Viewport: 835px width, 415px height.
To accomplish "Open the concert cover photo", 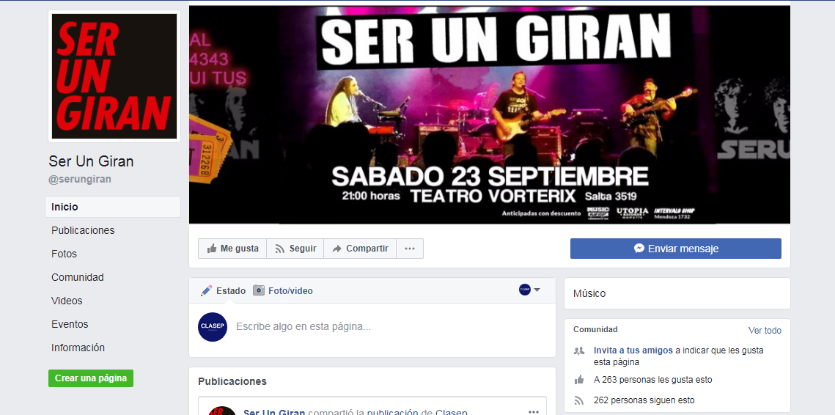I will click(490, 114).
